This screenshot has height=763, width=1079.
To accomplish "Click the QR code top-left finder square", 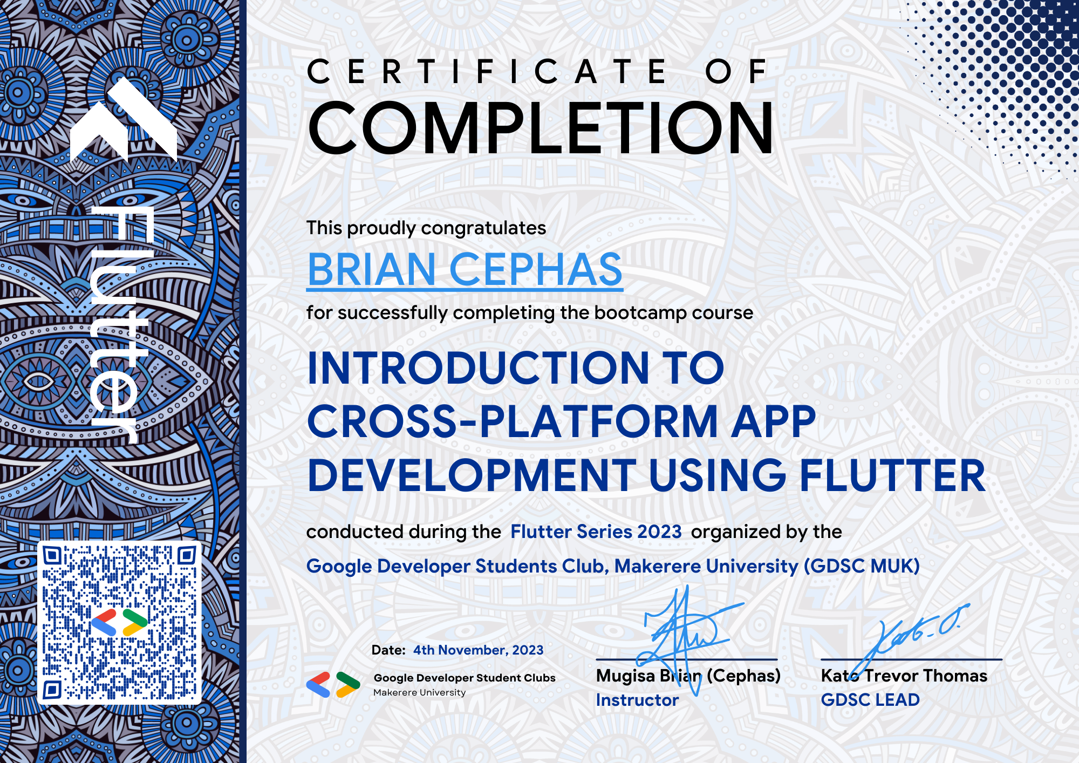I will point(52,555).
